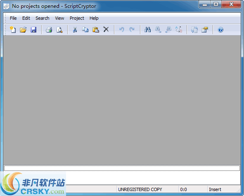Delete with the black X icon
Screen dimensions: 244x196
click(106, 29)
